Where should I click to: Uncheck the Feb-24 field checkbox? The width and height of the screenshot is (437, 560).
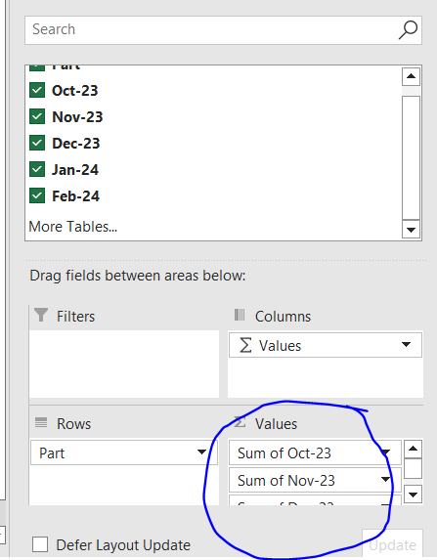point(37,195)
